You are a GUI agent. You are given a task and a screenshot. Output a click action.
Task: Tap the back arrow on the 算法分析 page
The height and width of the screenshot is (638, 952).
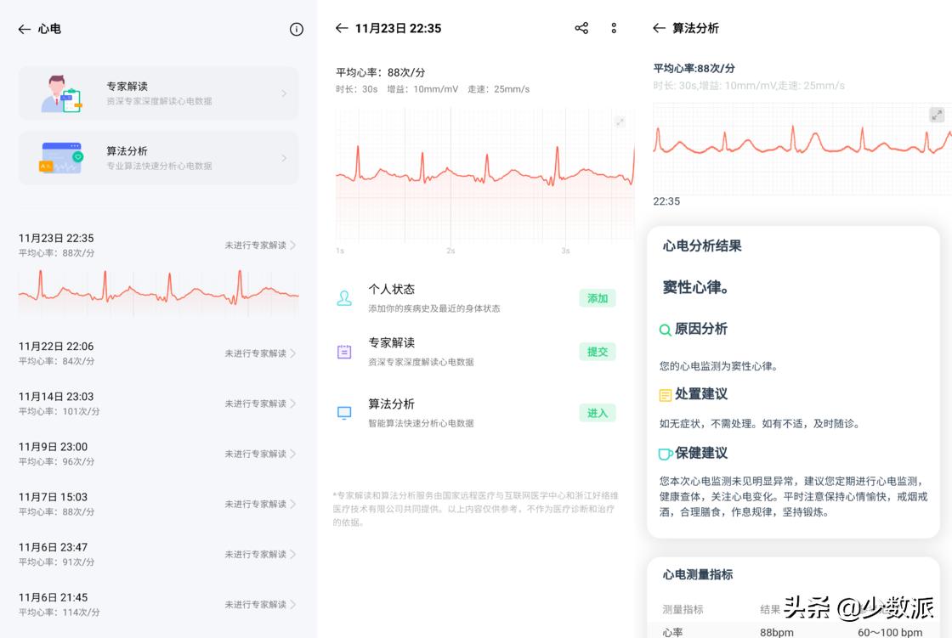[659, 28]
